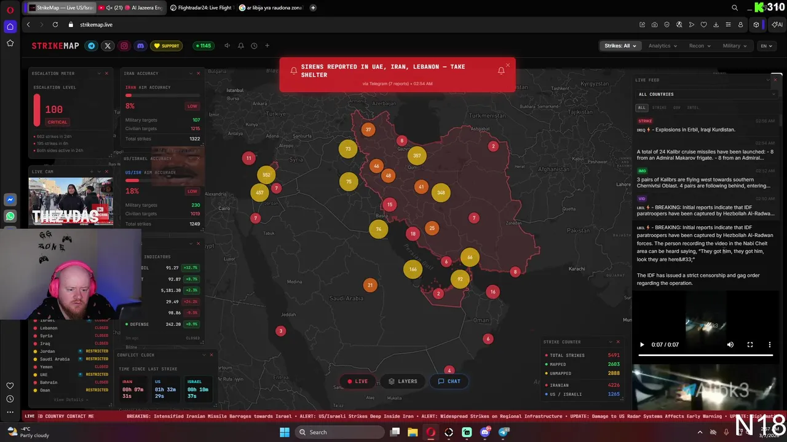This screenshot has height=442, width=787.
Task: Close the Iran Accuracy panel
Action: [198, 73]
